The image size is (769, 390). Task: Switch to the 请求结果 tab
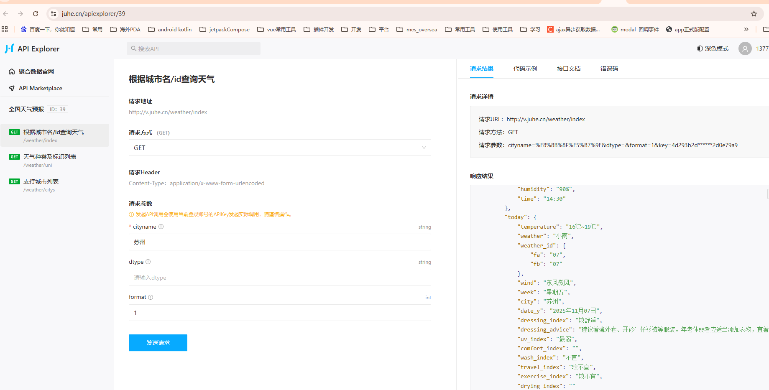(x=482, y=69)
